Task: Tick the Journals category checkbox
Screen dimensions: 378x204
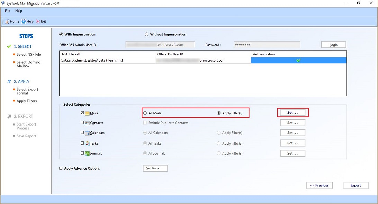Action: pos(82,153)
